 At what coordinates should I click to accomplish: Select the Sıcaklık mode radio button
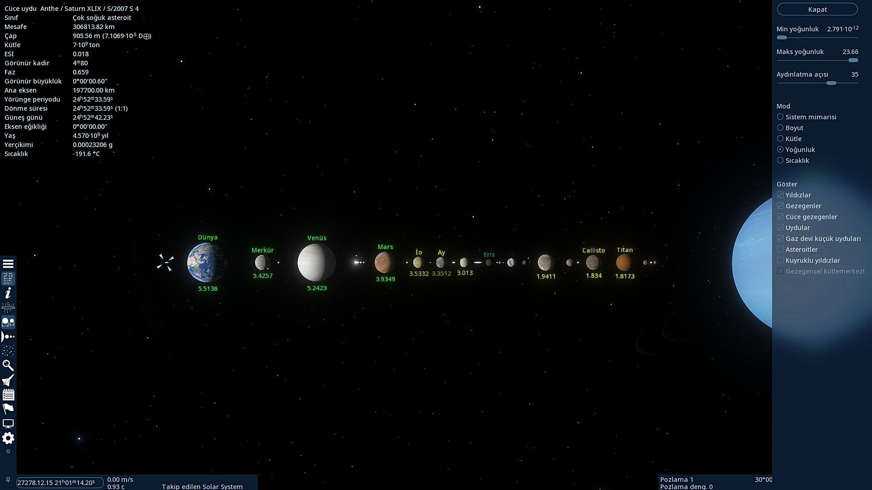point(780,160)
